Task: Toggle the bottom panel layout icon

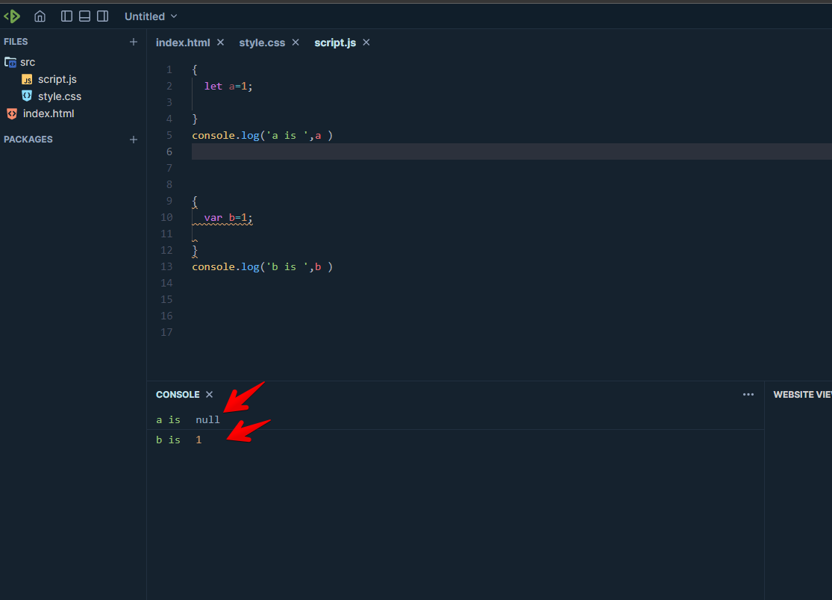Action: tap(84, 15)
